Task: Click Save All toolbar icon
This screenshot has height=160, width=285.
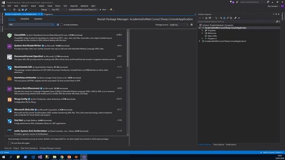Action: point(26,10)
